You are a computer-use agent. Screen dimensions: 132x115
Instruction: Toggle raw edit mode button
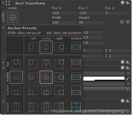point(128,22)
